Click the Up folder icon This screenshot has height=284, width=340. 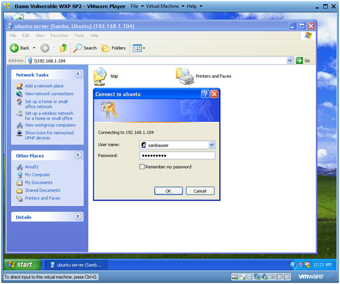click(x=63, y=48)
